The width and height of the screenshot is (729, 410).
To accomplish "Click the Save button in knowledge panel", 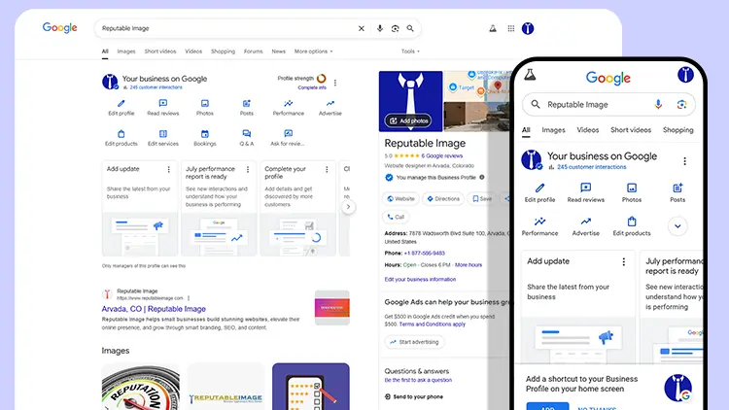I will coord(482,199).
